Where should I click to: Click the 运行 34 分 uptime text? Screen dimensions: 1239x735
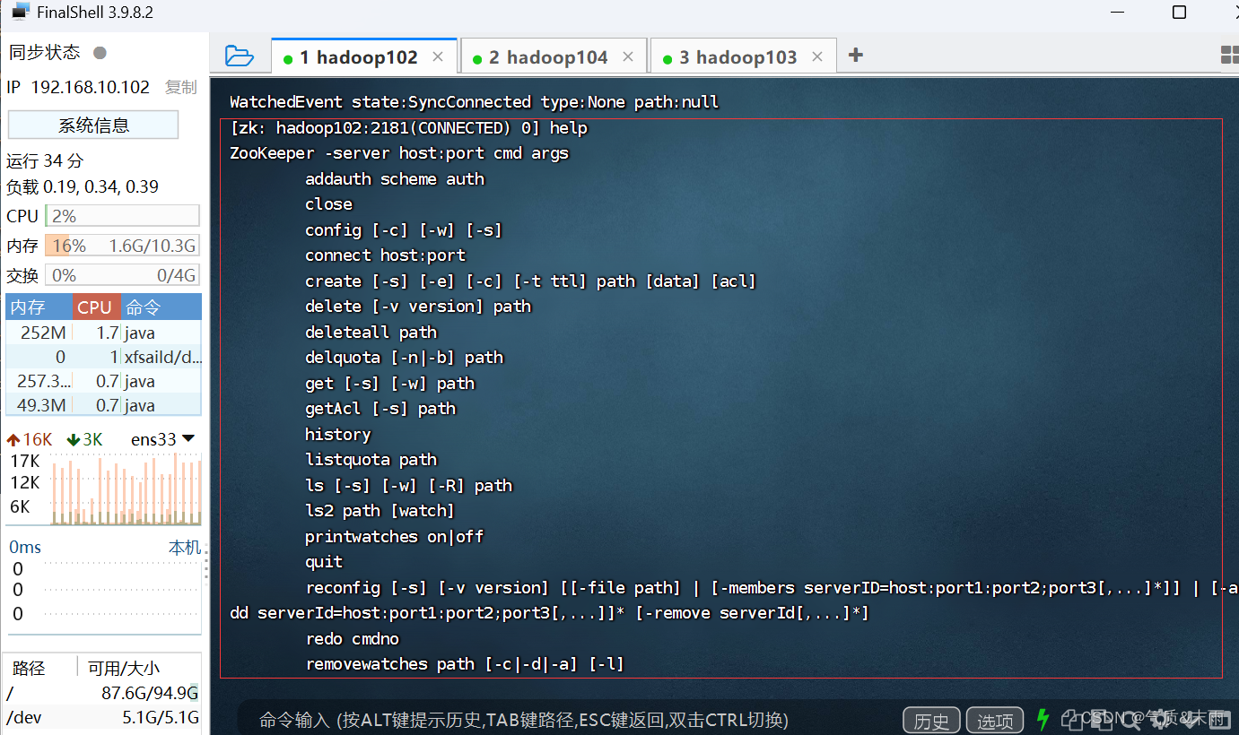(x=45, y=161)
